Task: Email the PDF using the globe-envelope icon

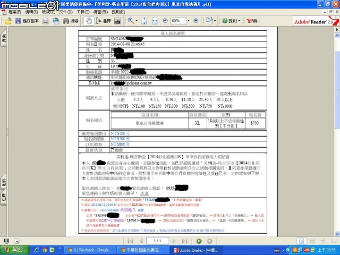Action: point(56,21)
